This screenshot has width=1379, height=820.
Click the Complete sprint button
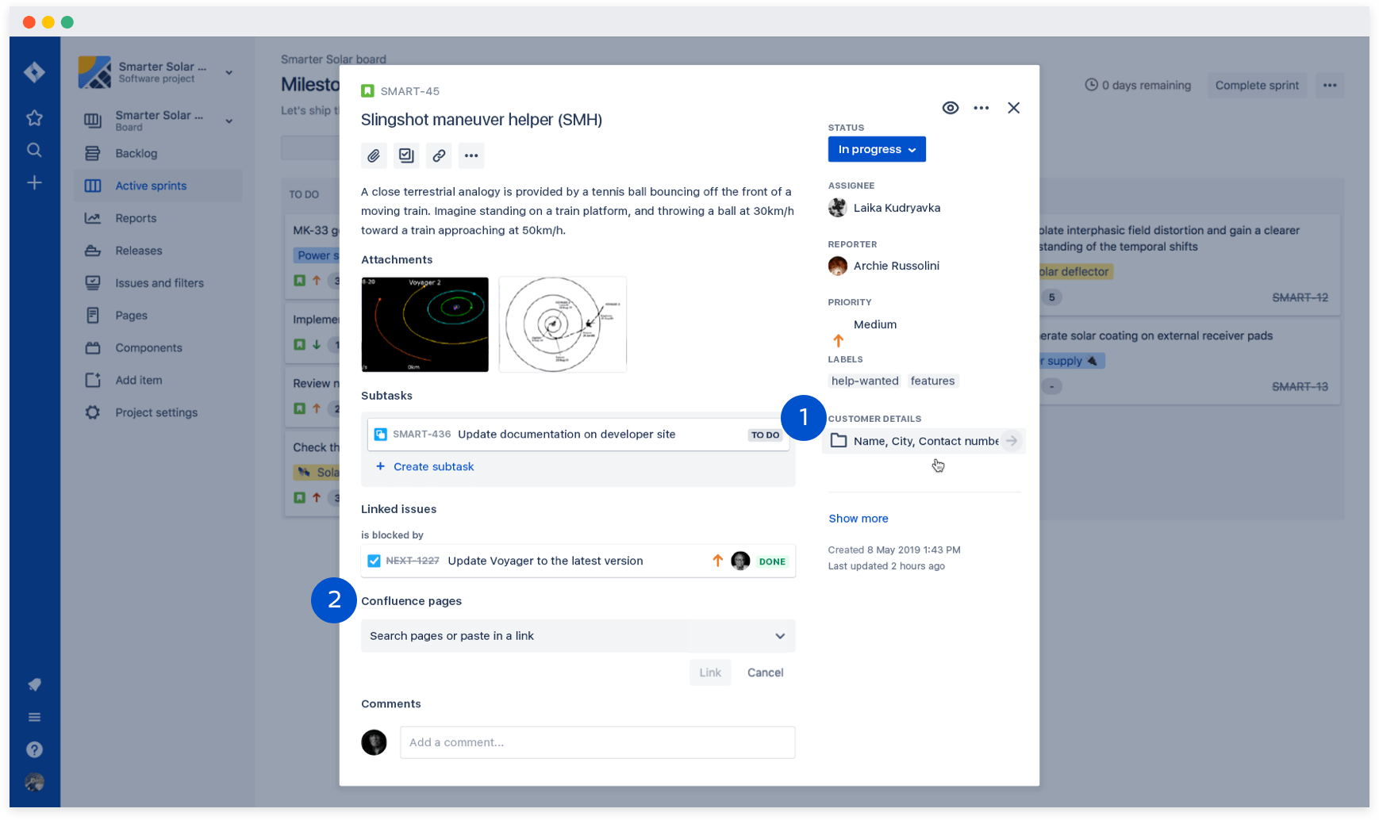[x=1257, y=86]
